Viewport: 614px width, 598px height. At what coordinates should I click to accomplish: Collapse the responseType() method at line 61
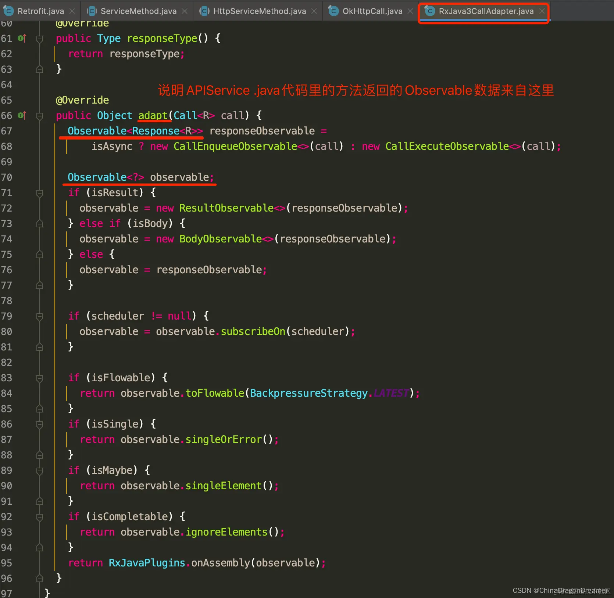[40, 39]
